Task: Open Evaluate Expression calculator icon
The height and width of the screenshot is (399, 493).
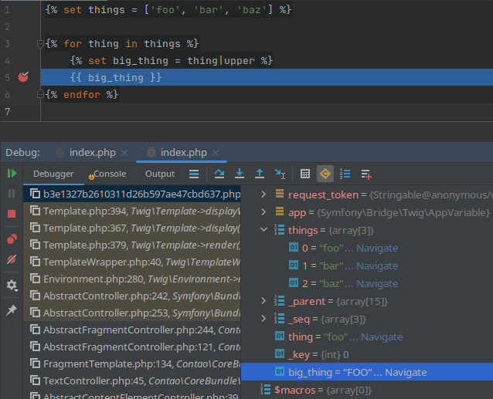Action: click(x=305, y=174)
